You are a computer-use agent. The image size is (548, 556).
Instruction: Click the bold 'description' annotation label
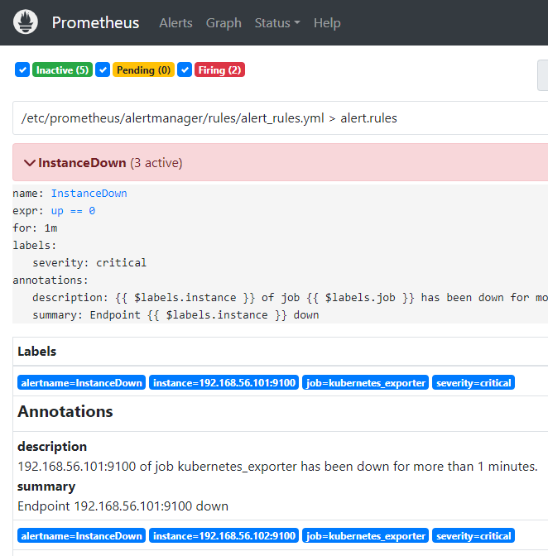(x=52, y=447)
